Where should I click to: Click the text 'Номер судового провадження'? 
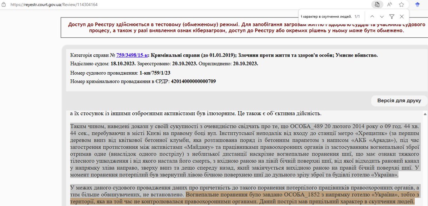[104, 73]
